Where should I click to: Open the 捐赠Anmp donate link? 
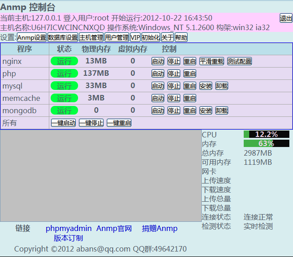[x=160, y=228]
